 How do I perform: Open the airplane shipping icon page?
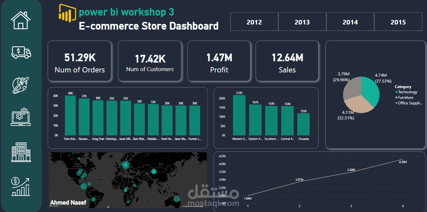click(x=21, y=85)
